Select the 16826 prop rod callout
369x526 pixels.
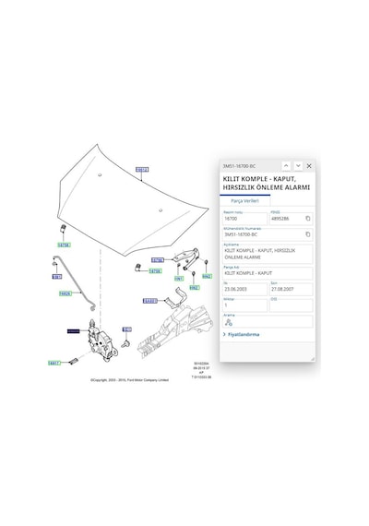[65, 293]
